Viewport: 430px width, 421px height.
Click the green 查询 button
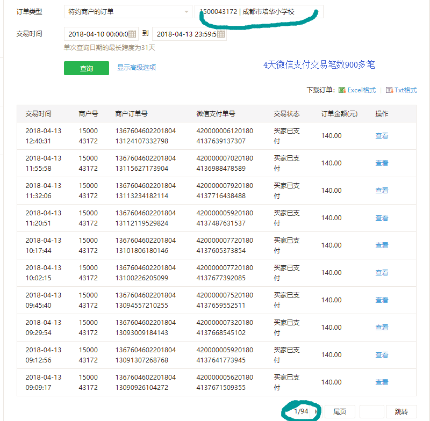coord(87,68)
